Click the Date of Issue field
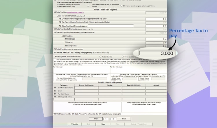Image resolution: width=217 pixels, height=128 pixels. coord(130,79)
